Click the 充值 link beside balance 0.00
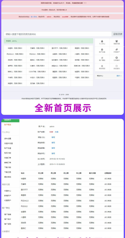Viewport: 125px width, 238px height. pos(56,132)
